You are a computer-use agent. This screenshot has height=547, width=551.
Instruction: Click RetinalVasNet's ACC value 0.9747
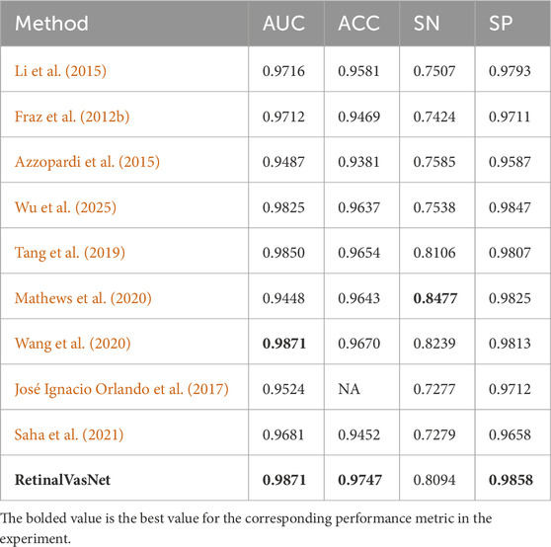359,480
